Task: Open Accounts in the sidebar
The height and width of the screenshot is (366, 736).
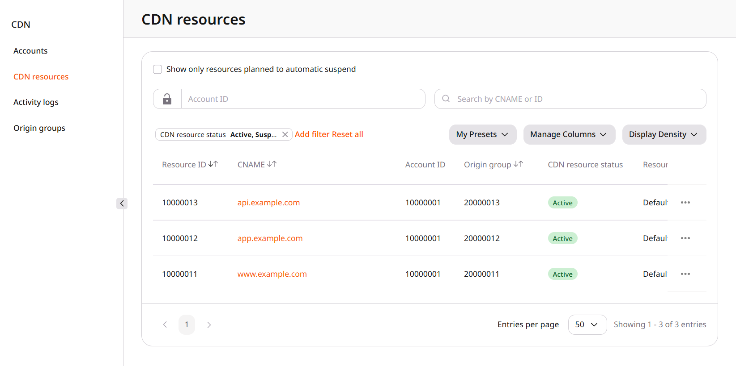Action: tap(30, 51)
